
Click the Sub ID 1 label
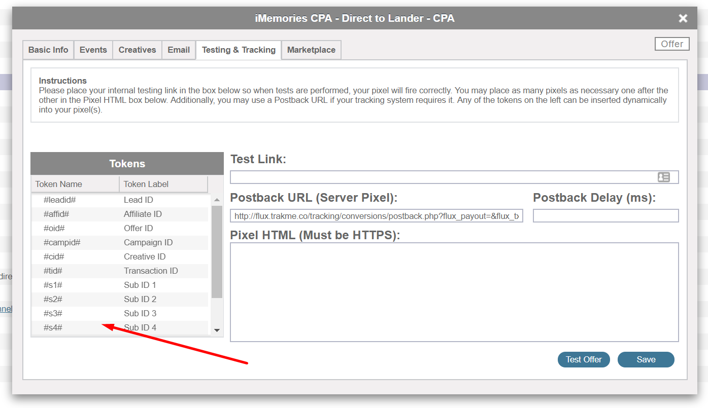(x=140, y=285)
